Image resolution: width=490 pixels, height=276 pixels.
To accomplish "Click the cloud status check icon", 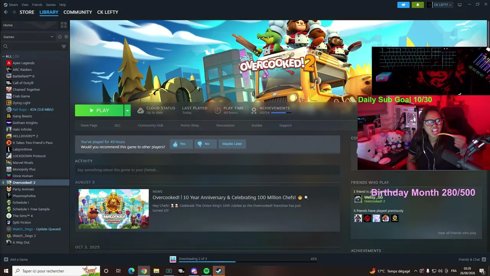I will coord(140,110).
